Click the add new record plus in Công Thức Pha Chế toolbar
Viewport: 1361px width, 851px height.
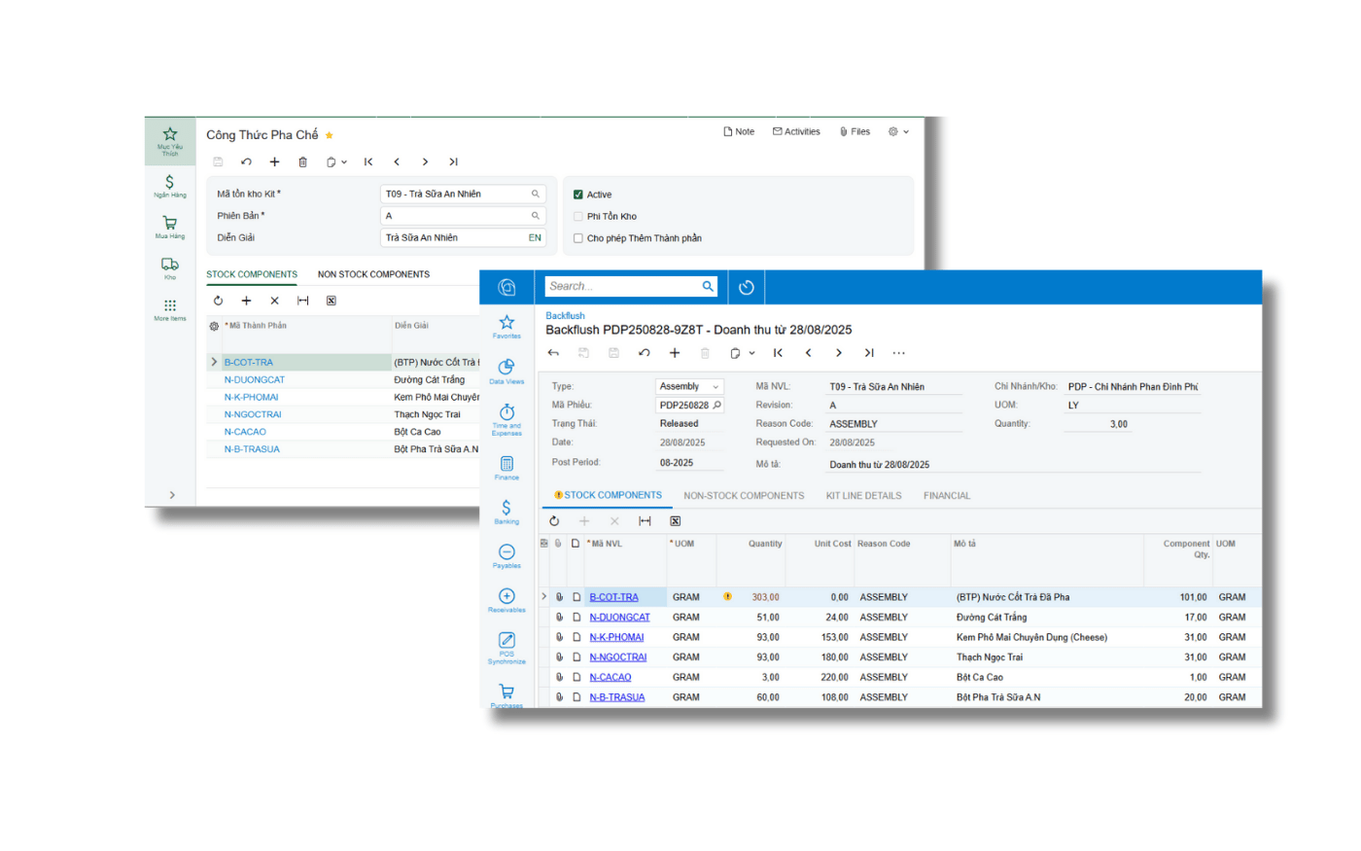click(x=274, y=162)
